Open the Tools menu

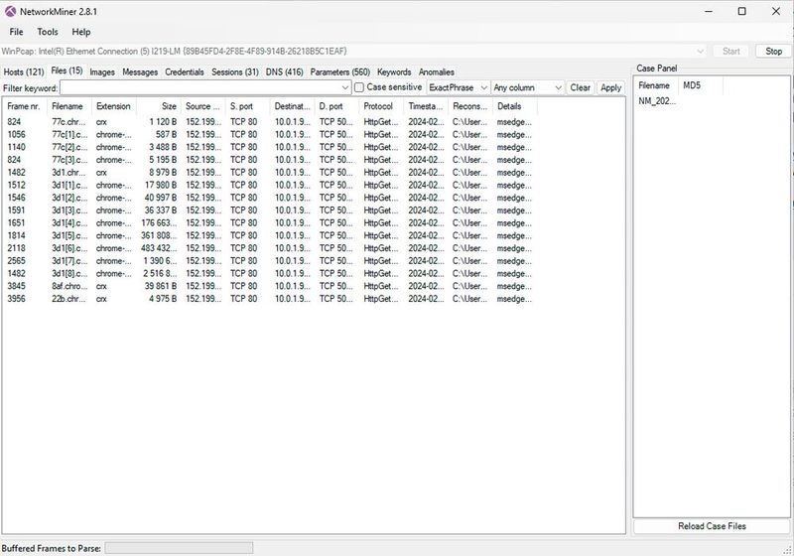click(x=48, y=32)
